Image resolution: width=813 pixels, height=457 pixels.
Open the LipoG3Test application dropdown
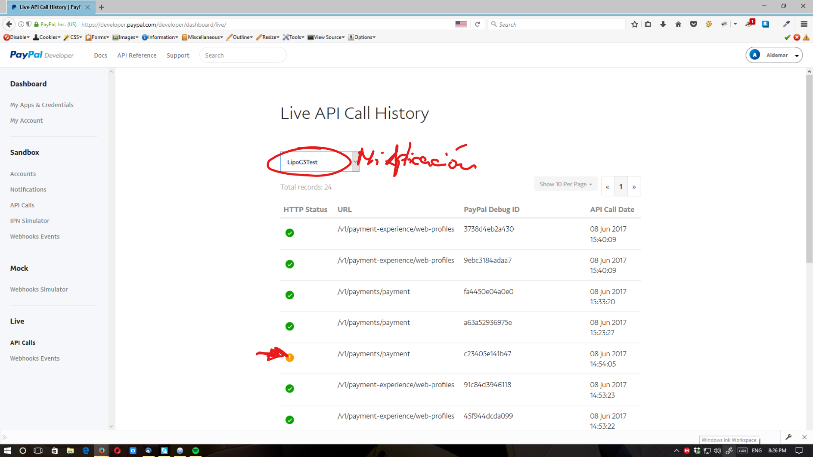[x=320, y=162]
